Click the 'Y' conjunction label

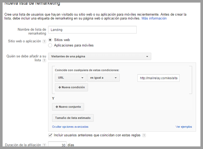pyautogui.click(x=53, y=99)
